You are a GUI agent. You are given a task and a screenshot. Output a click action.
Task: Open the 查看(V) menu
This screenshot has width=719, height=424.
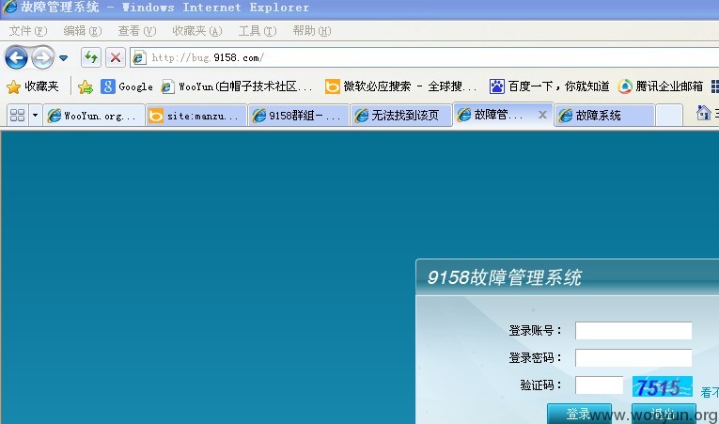click(x=136, y=31)
